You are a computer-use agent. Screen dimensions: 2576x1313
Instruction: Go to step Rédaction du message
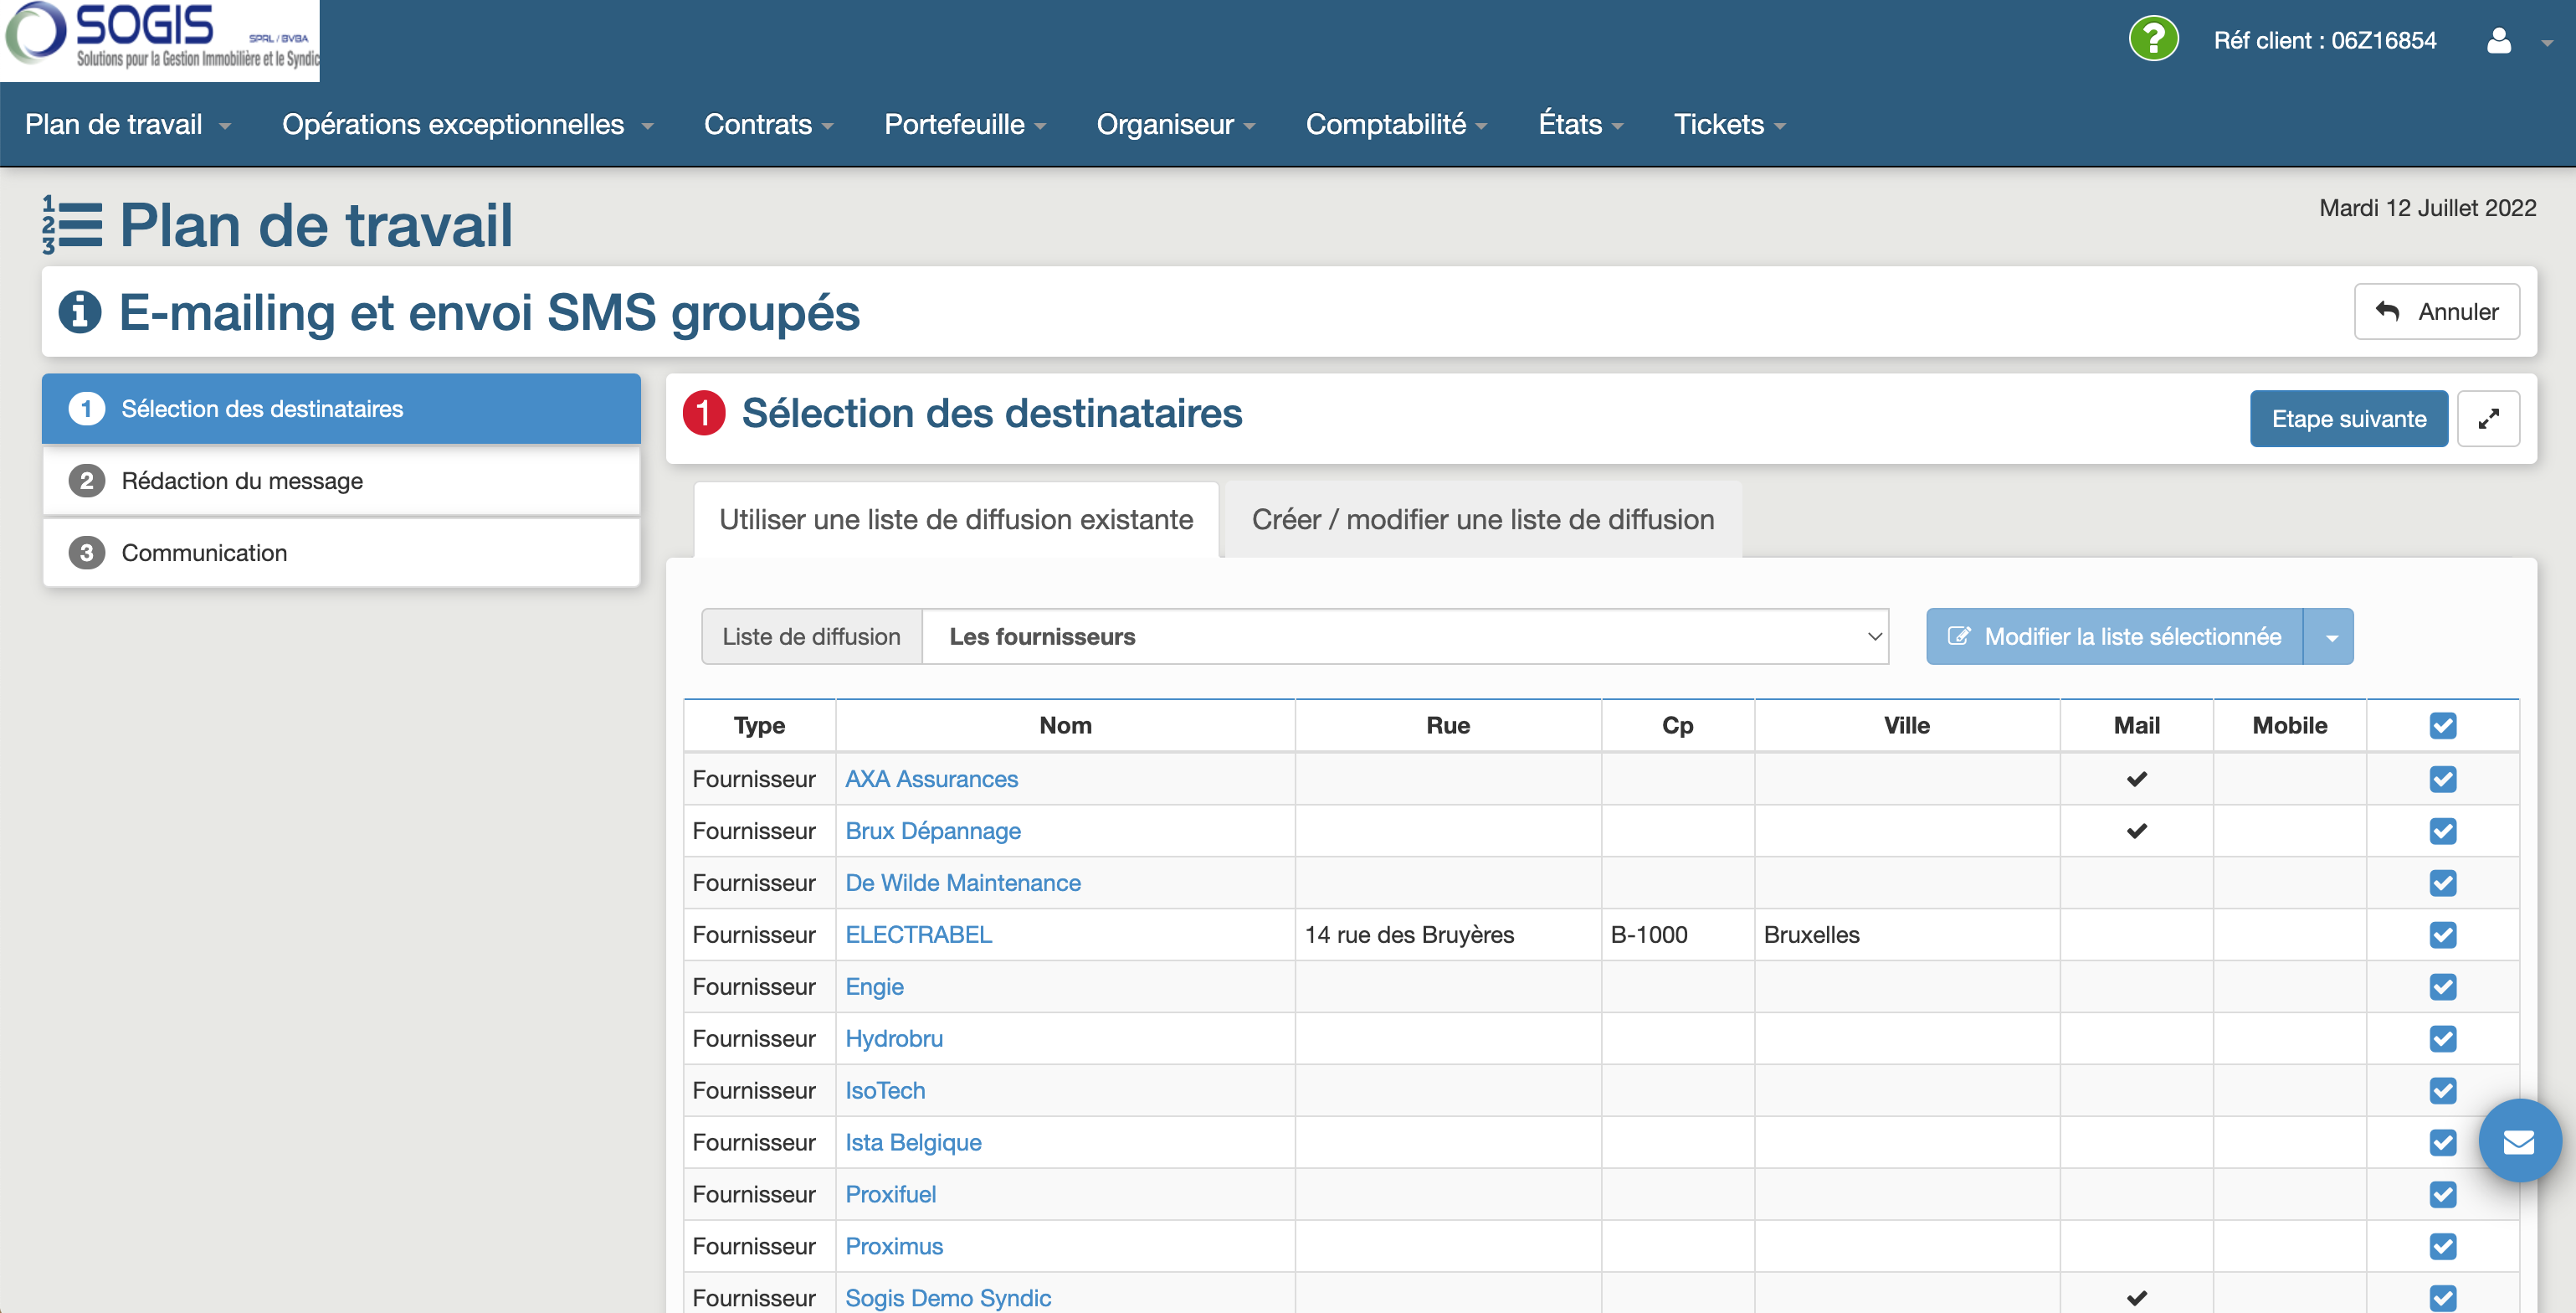[x=341, y=481]
